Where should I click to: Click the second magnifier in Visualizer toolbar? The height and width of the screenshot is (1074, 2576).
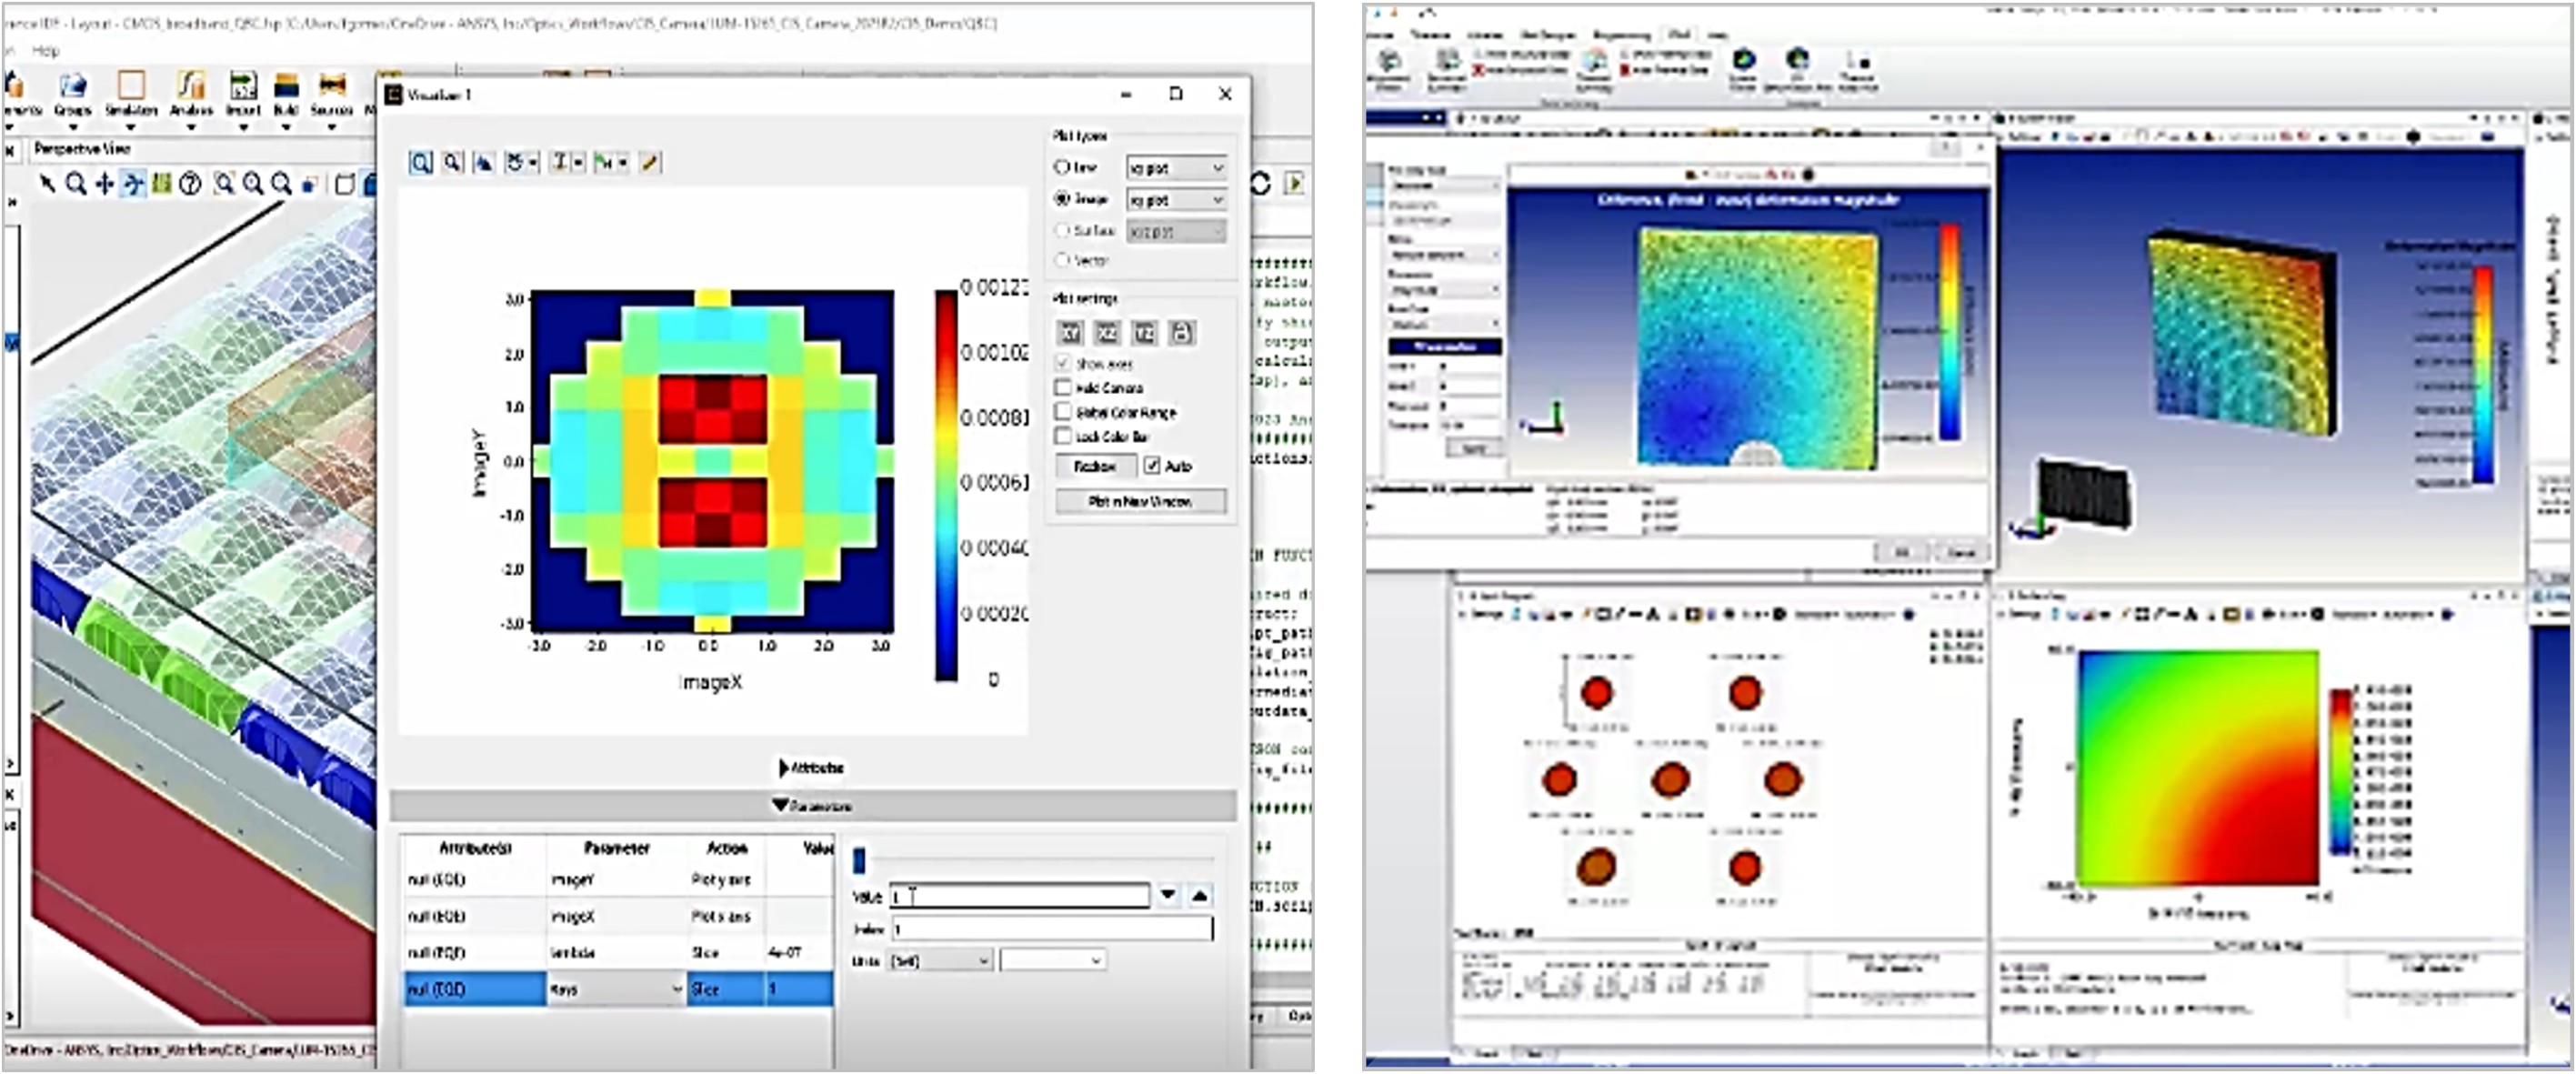pos(453,162)
